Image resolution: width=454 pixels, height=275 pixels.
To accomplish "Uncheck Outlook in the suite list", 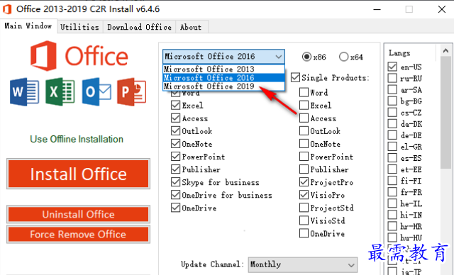I will (x=175, y=130).
